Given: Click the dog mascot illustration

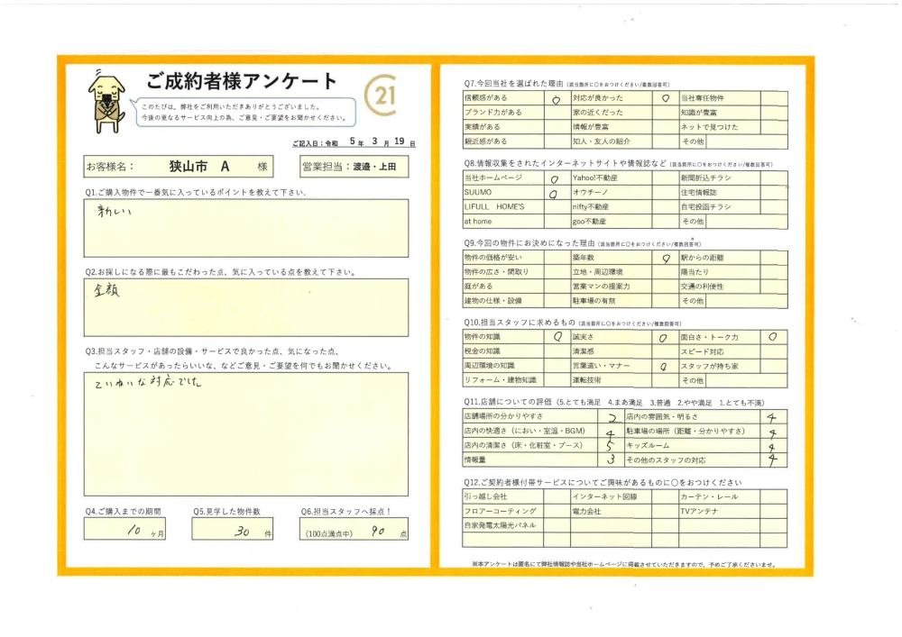Looking at the screenshot, I should (x=107, y=102).
